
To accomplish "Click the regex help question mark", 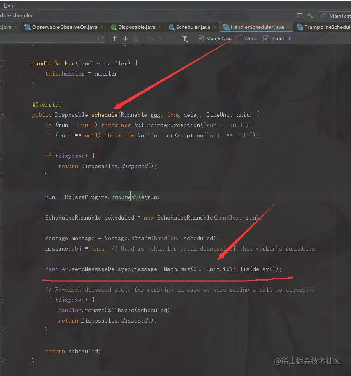I will click(289, 38).
